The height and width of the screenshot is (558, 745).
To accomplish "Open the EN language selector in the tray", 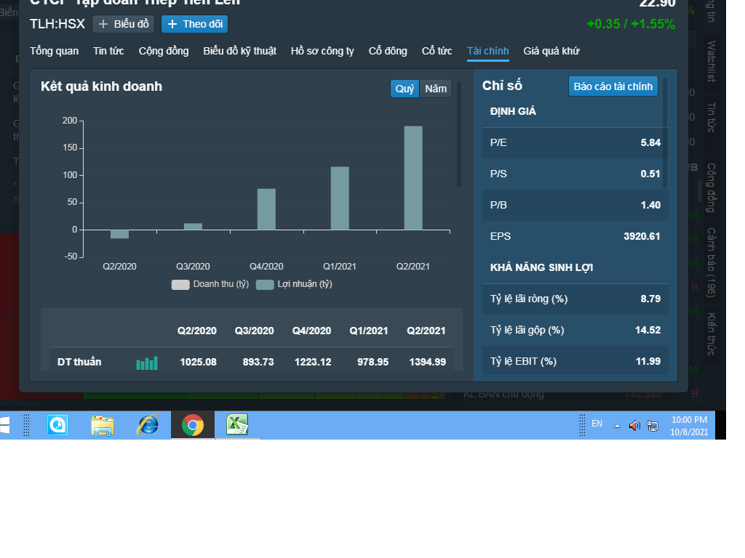I will click(597, 424).
